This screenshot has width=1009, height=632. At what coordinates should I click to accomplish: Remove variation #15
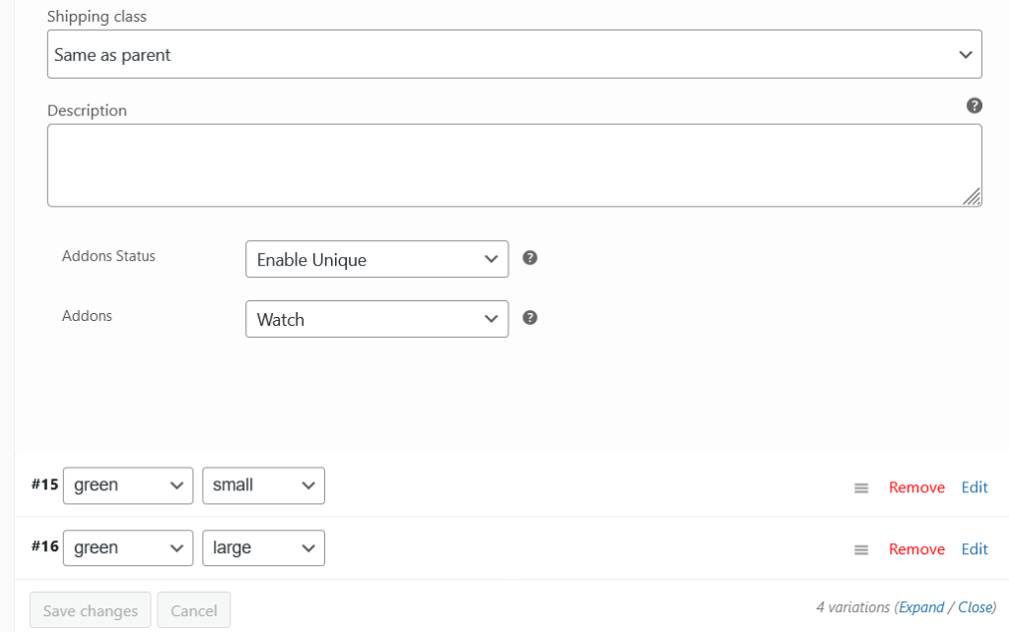click(916, 487)
